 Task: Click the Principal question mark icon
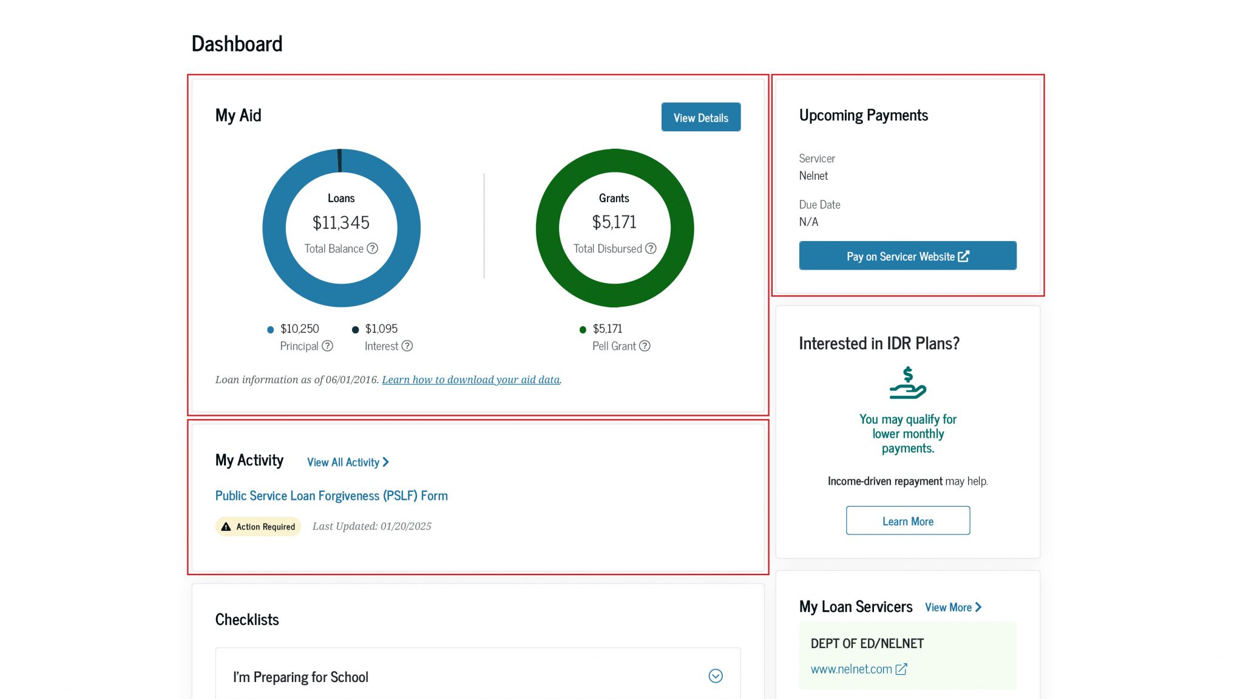click(x=328, y=346)
